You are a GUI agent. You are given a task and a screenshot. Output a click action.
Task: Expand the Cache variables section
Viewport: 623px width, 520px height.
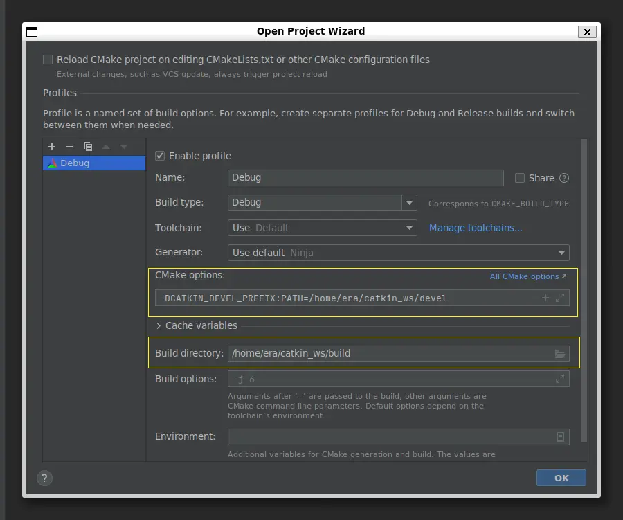point(159,325)
